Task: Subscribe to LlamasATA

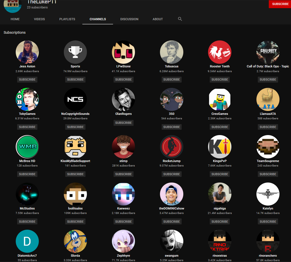Action: [x=268, y=127]
